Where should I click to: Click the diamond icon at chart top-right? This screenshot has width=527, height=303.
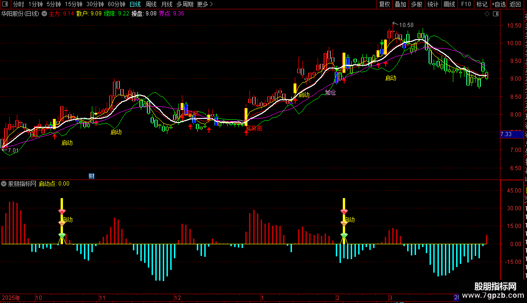[487, 14]
